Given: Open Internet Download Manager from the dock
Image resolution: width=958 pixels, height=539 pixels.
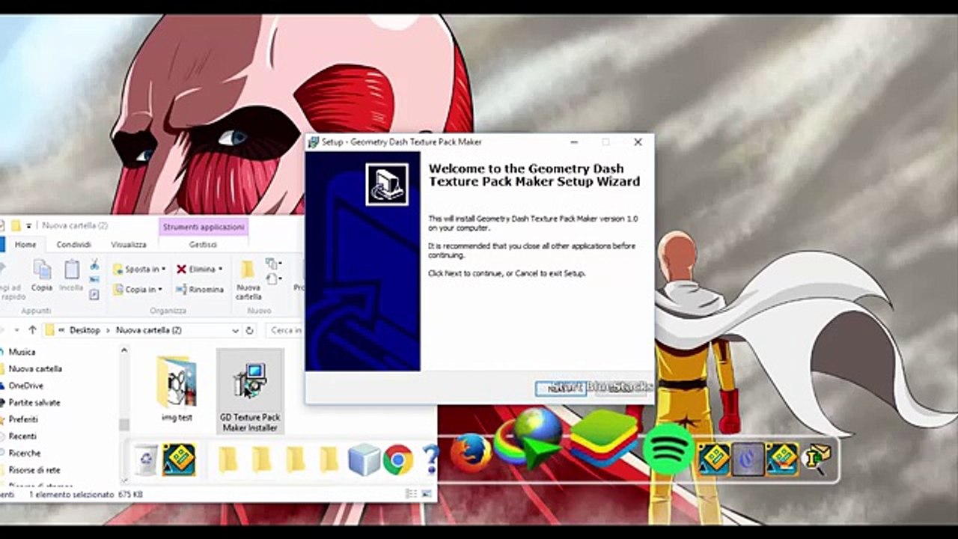Looking at the screenshot, I should click(x=530, y=440).
